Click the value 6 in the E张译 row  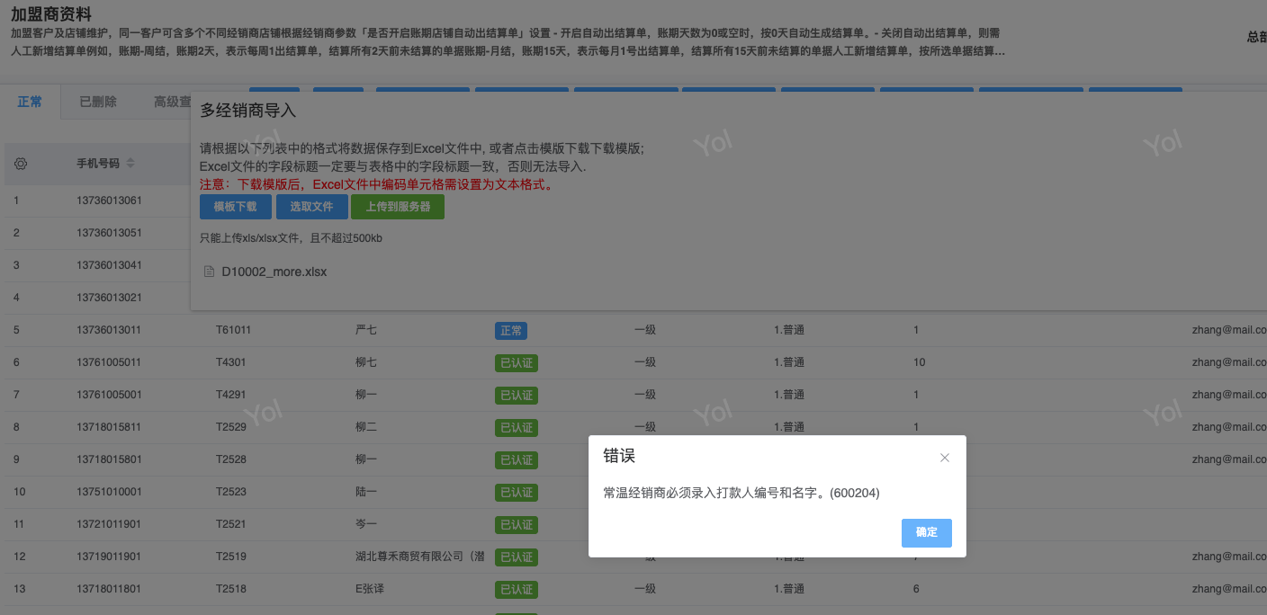(916, 589)
